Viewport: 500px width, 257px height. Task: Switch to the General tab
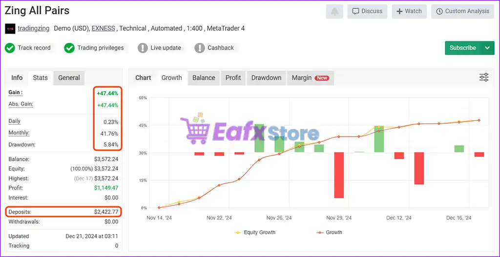click(69, 78)
